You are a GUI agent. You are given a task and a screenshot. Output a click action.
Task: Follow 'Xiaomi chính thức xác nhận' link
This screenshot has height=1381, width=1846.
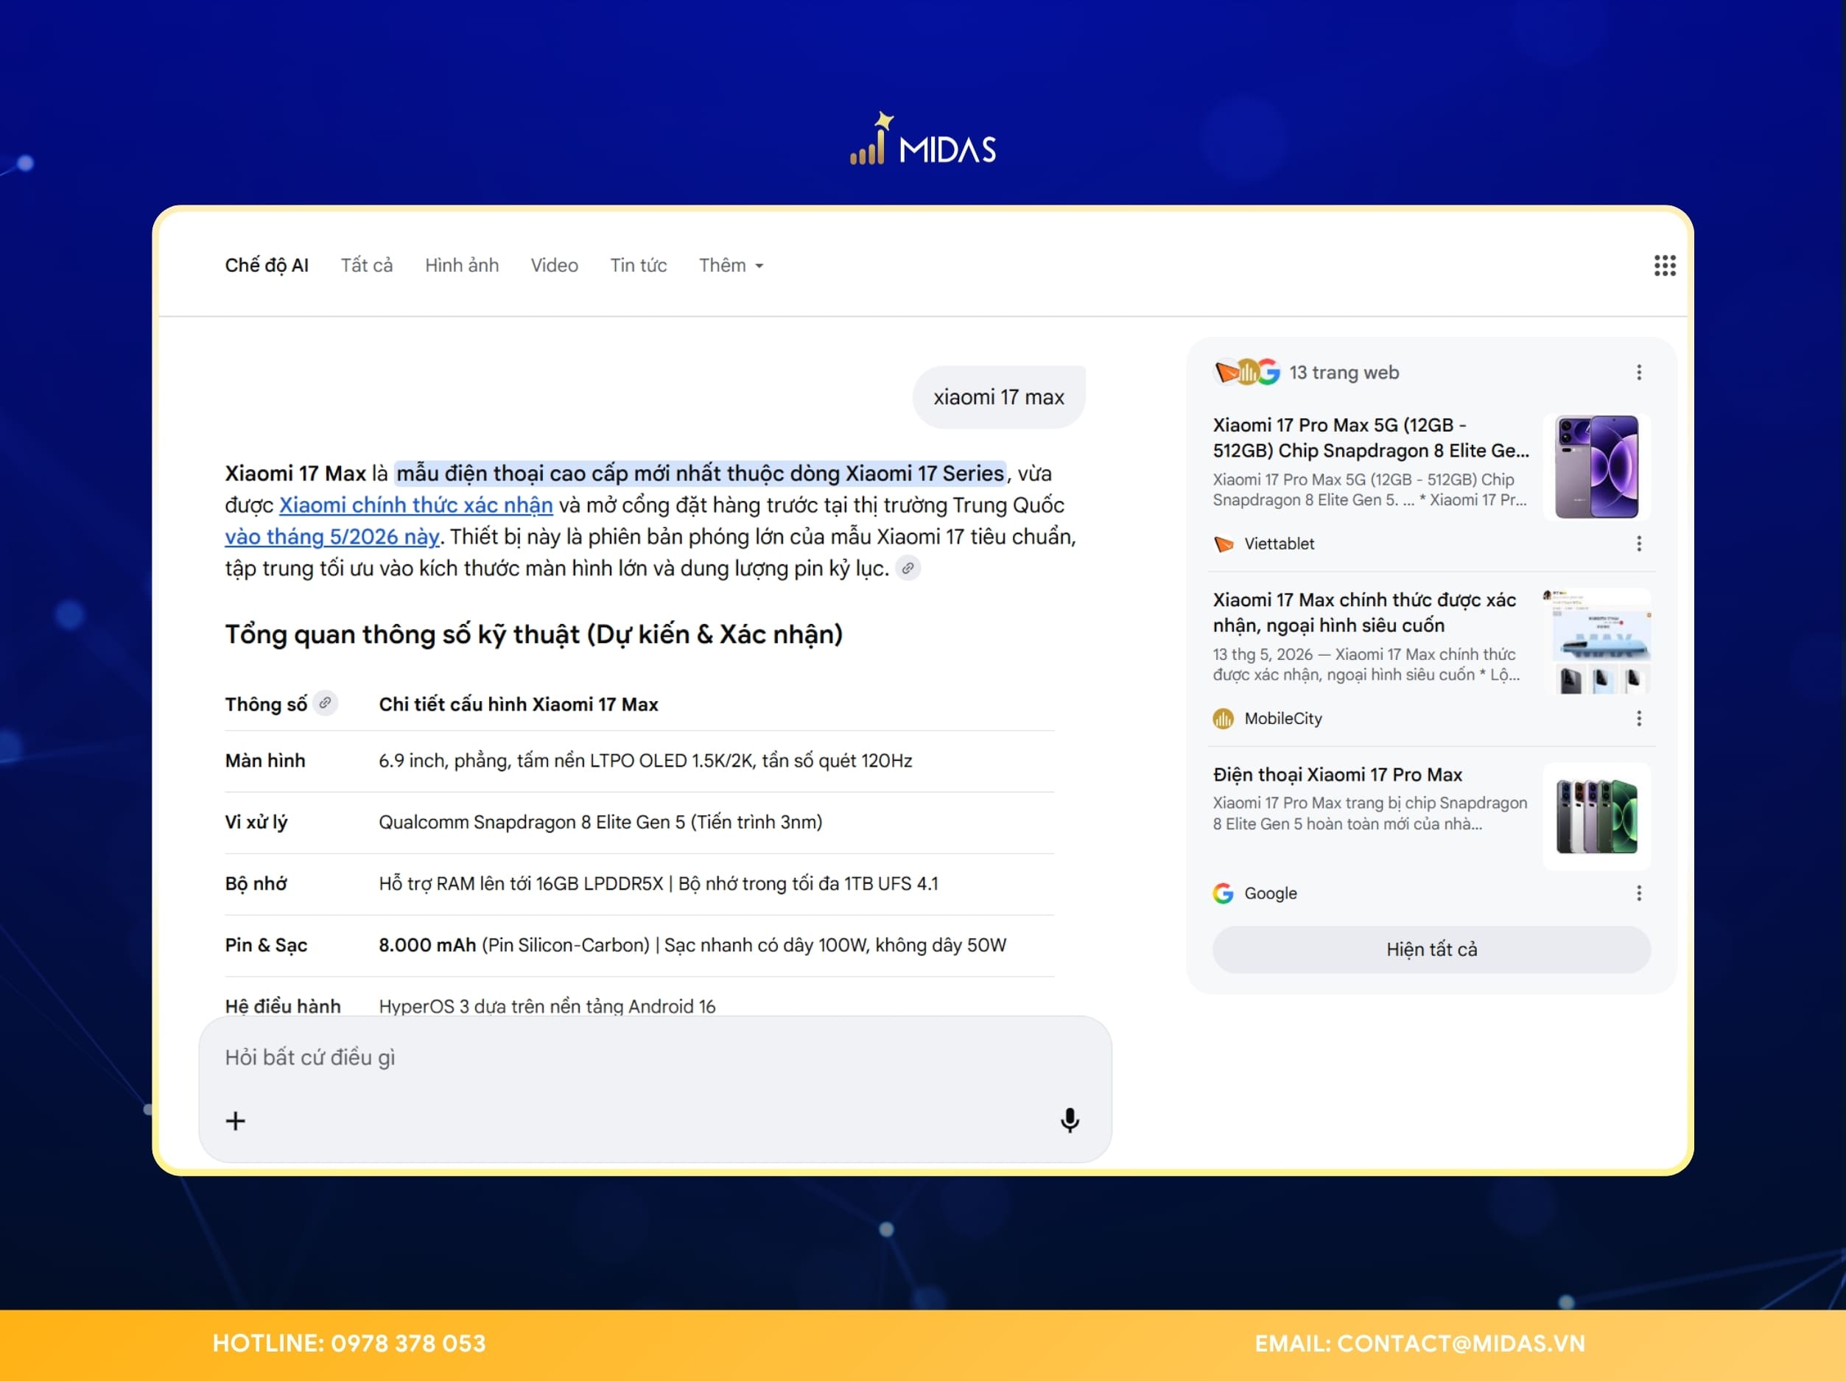[x=415, y=505]
